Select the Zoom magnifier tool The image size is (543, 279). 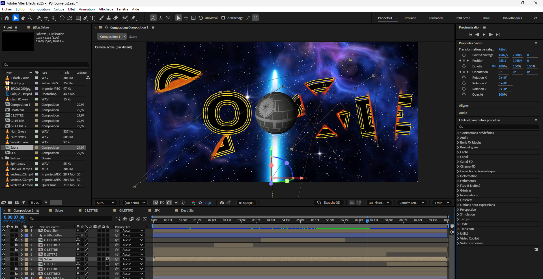(30, 18)
